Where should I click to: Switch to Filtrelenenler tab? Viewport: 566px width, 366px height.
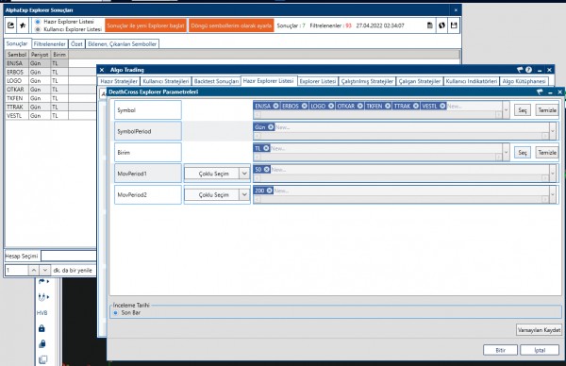49,44
